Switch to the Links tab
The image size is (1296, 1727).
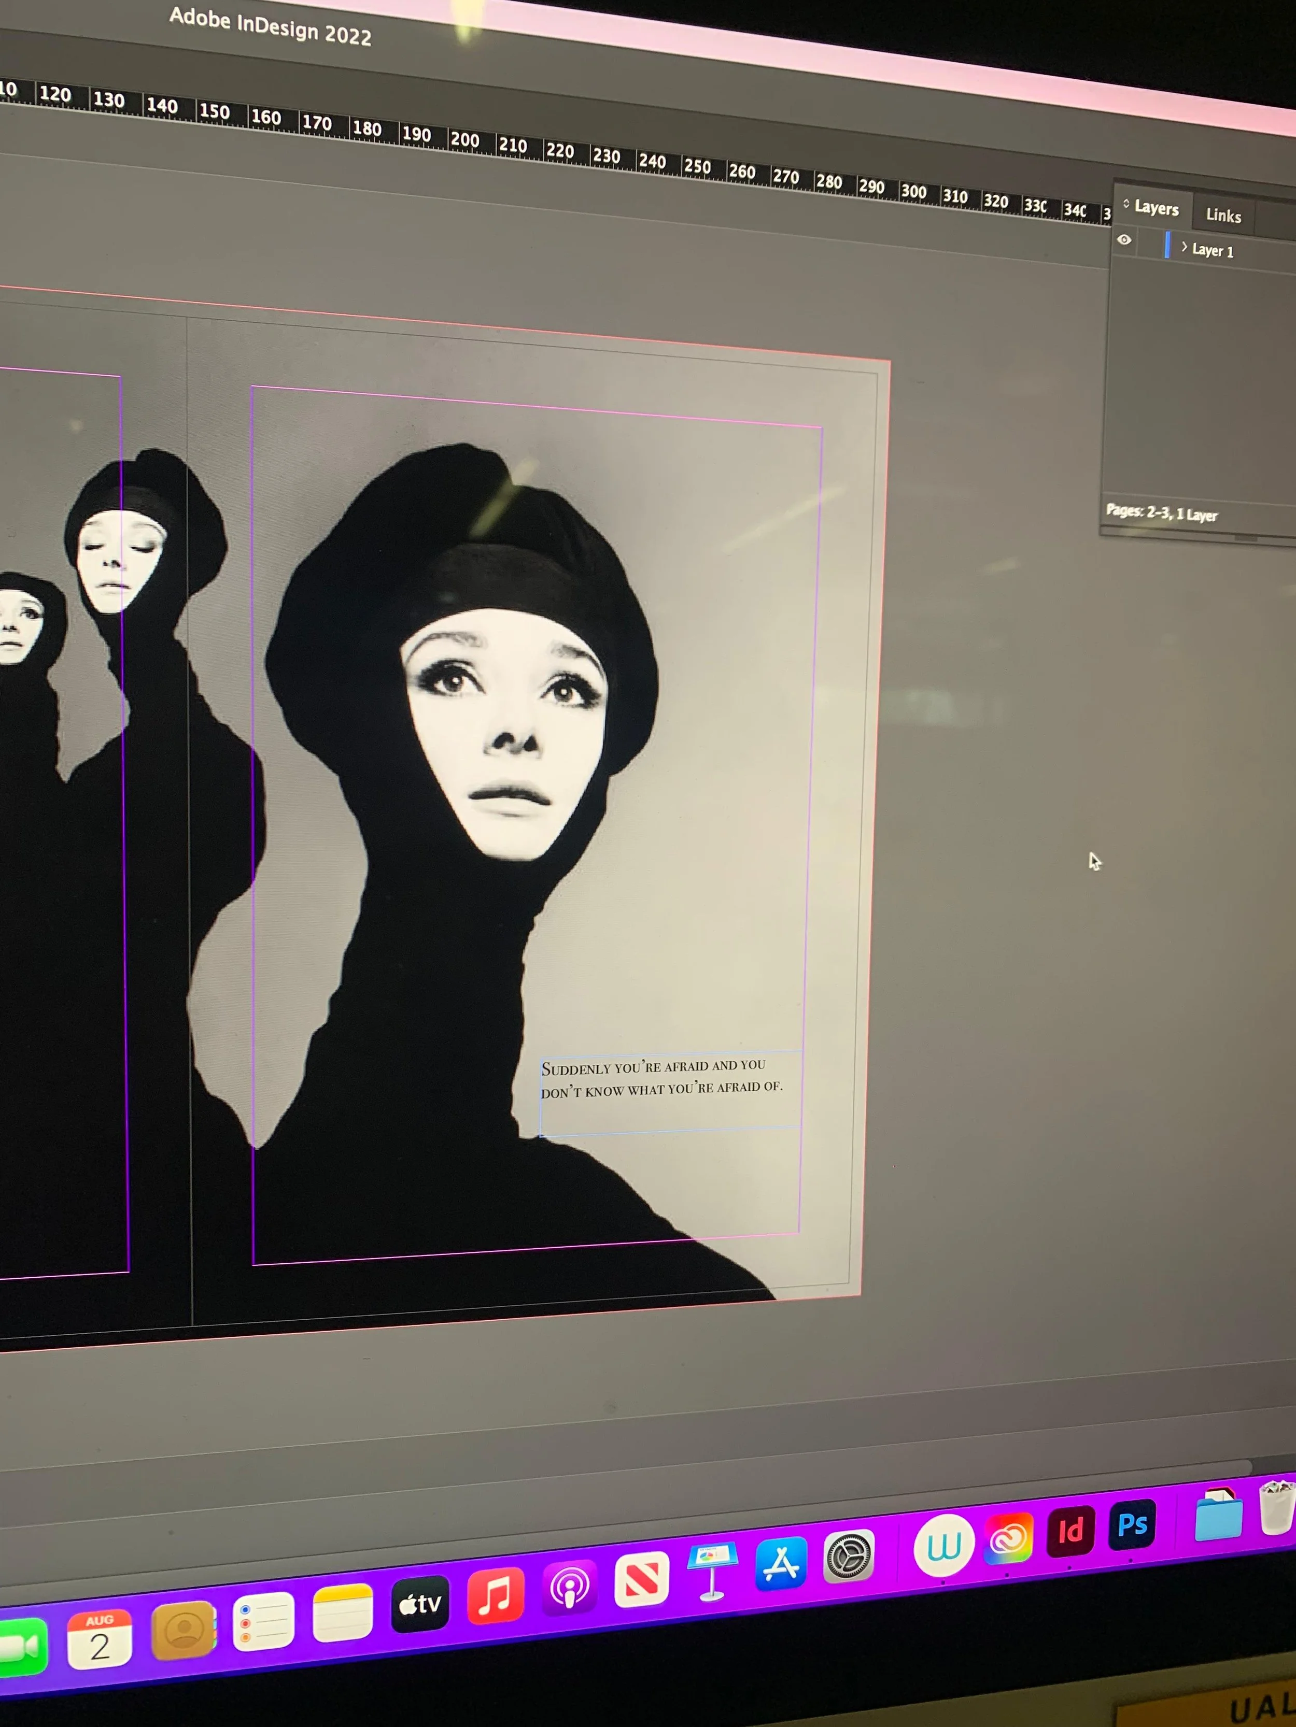tap(1223, 216)
